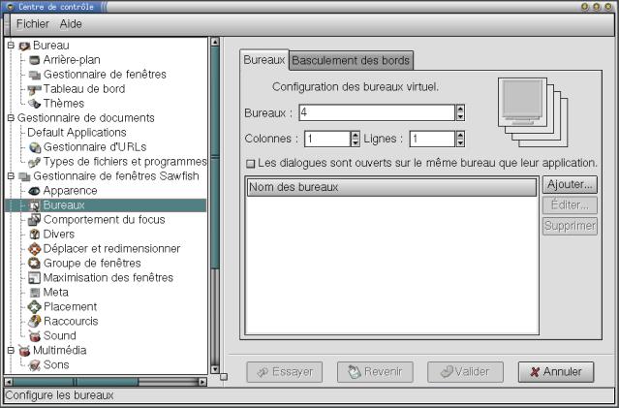
Task: Open the Déplacer et redimensionner icon
Action: click(34, 249)
